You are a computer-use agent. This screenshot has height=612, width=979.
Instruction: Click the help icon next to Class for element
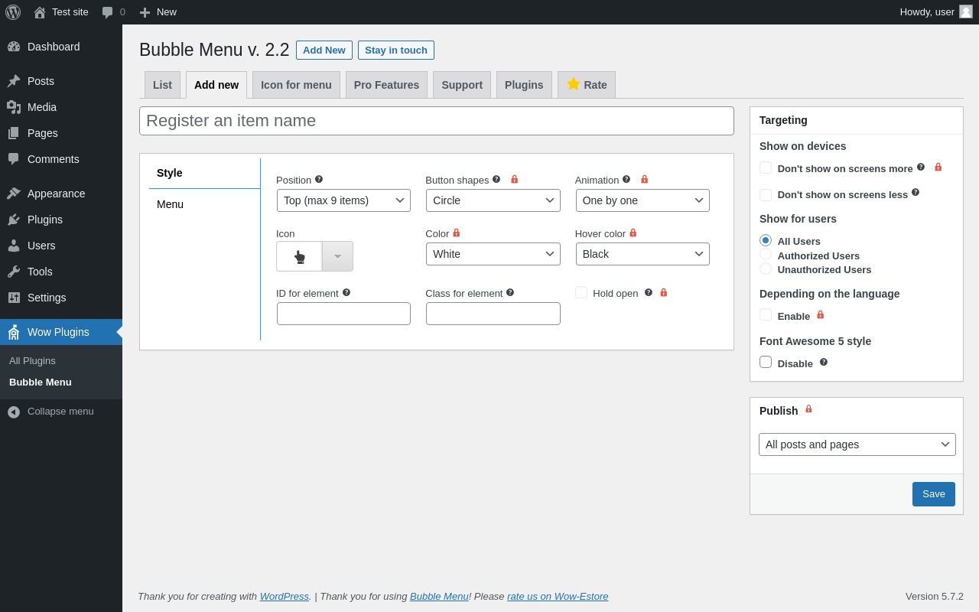pyautogui.click(x=510, y=292)
